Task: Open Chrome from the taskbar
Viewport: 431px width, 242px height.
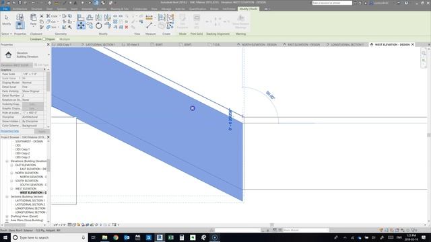Action: [x=116, y=237]
